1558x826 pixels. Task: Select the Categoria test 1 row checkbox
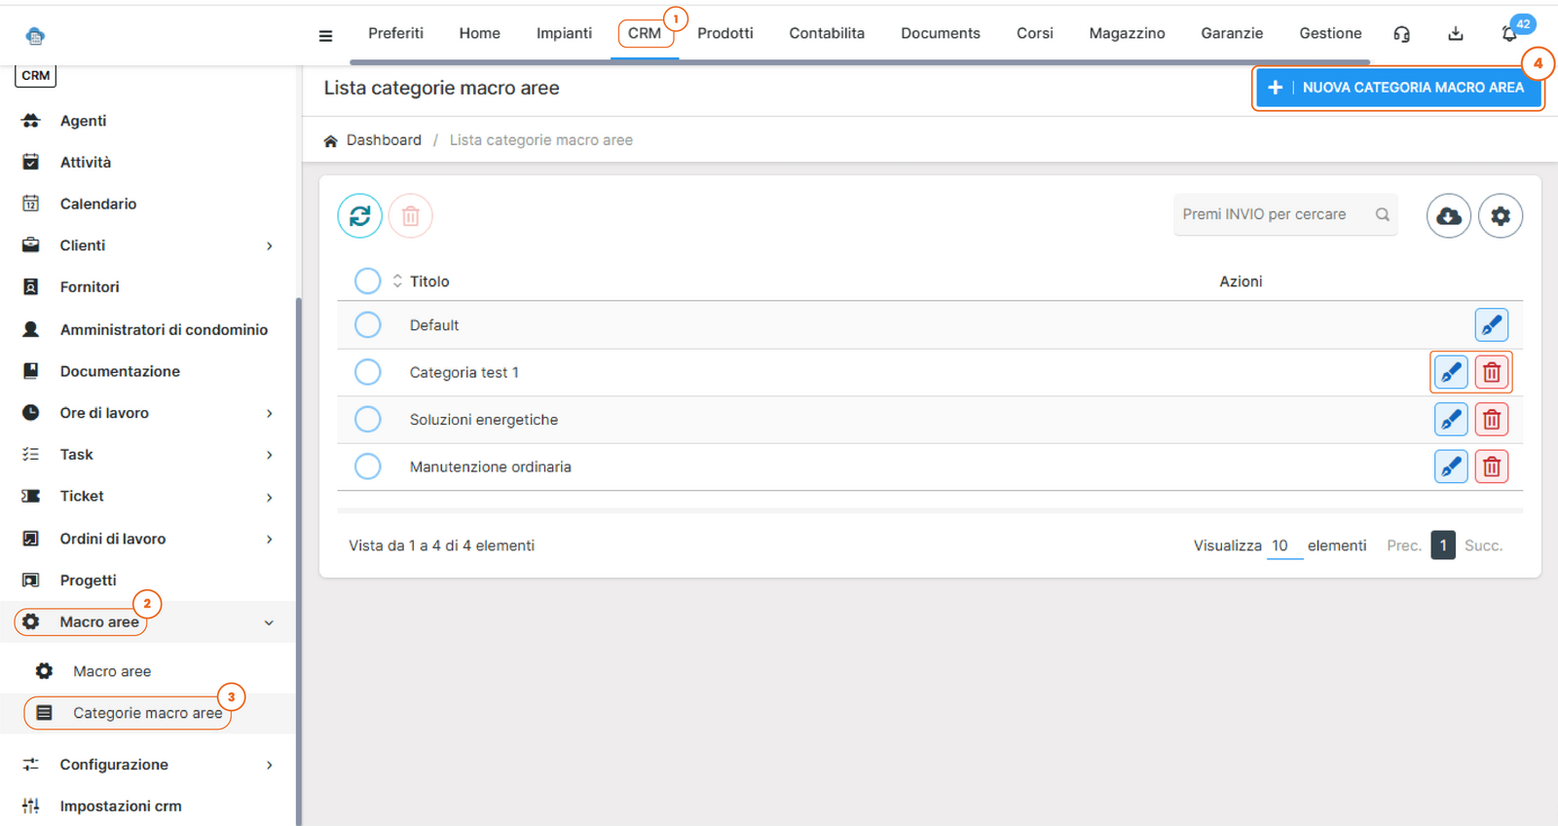tap(367, 372)
